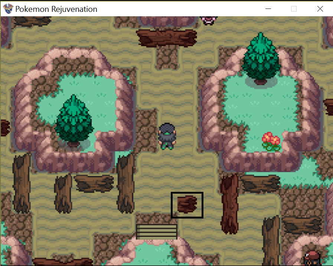The height and width of the screenshot is (266, 333).
Task: Click the small tree stump inside black box
Action: point(187,204)
